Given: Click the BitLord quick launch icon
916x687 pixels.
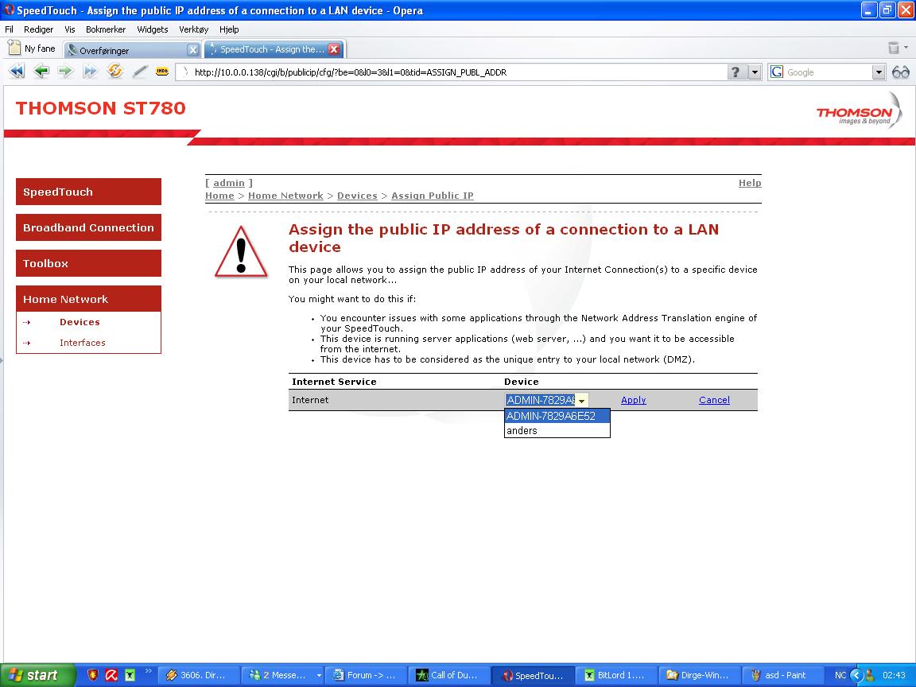Looking at the screenshot, I should 130,675.
